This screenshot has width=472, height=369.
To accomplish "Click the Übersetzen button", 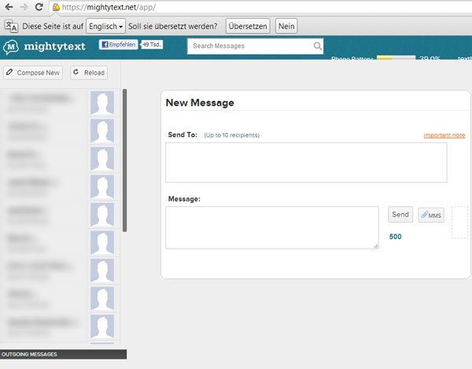I will pyautogui.click(x=248, y=26).
